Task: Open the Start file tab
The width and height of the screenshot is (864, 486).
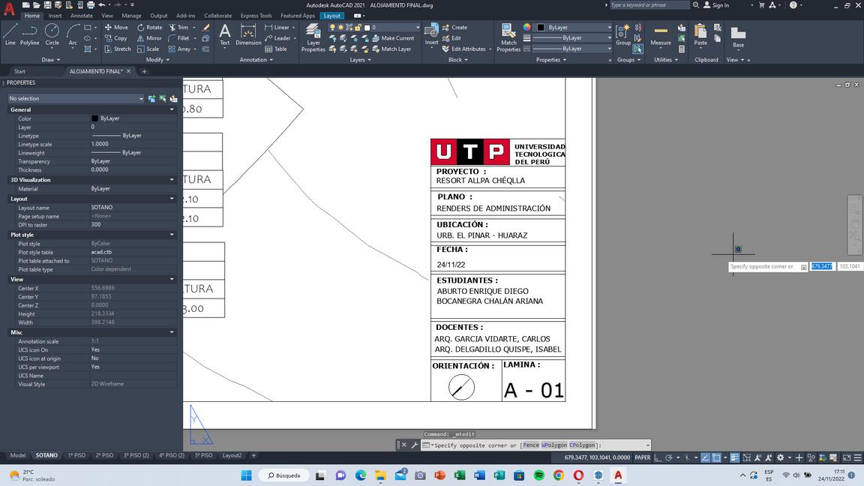Action: (19, 71)
